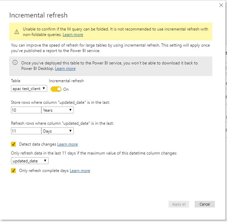Open Learn more link for Detect data changes
Viewport: 227px width, 222px height.
pyautogui.click(x=67, y=144)
